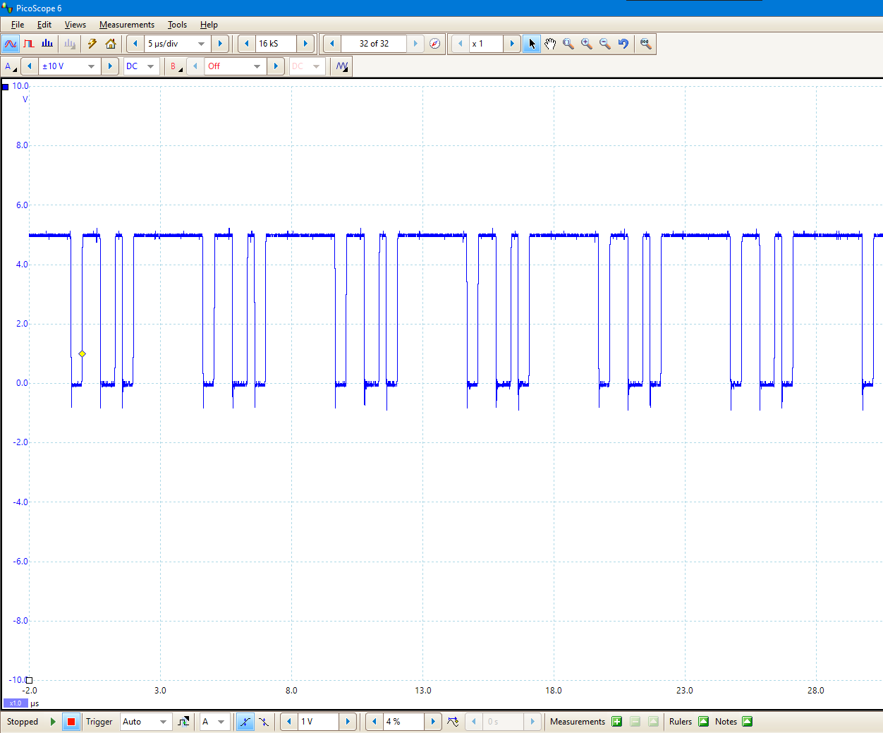The image size is (883, 733).
Task: Select Falling edge trigger
Action: click(263, 722)
